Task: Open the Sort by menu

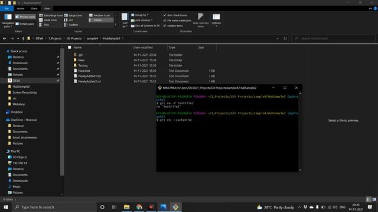Action: point(125,21)
